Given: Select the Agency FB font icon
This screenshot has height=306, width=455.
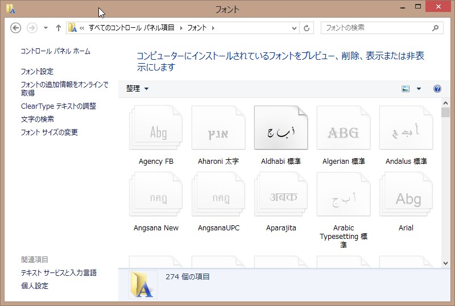Looking at the screenshot, I should pos(156,128).
